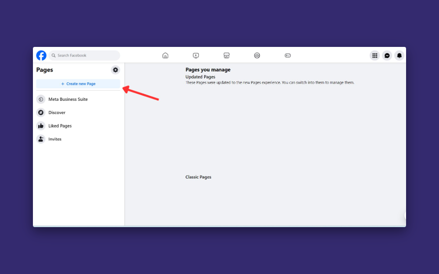Click the Facebook logo
Image resolution: width=439 pixels, height=274 pixels.
(41, 55)
